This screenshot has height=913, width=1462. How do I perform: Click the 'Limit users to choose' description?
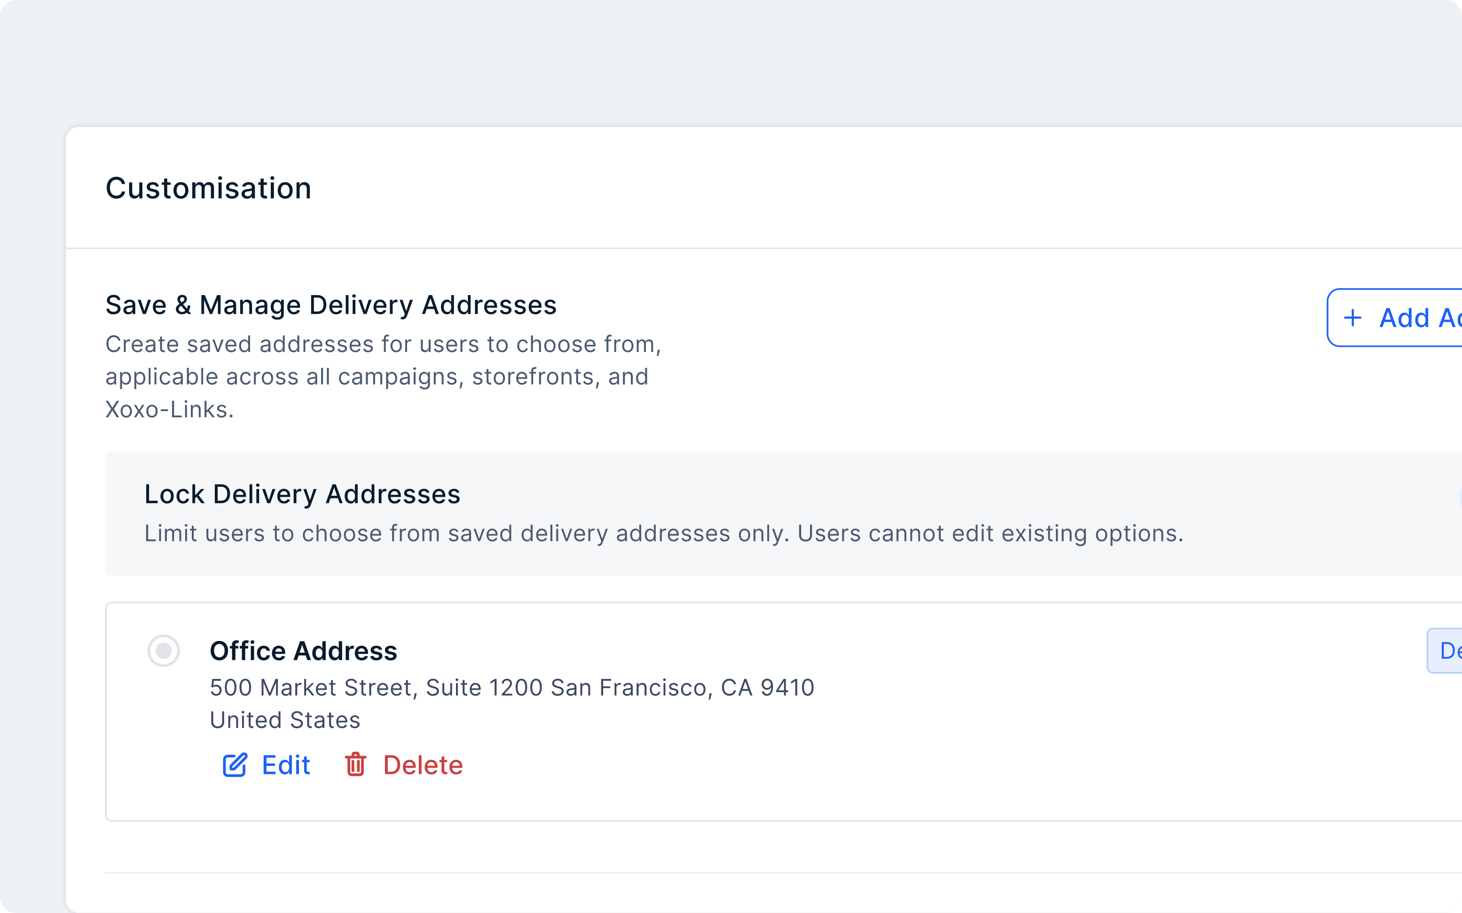pos(664,534)
